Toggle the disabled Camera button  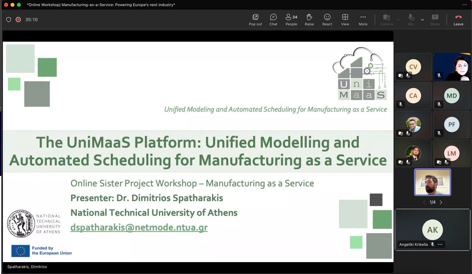click(x=386, y=20)
